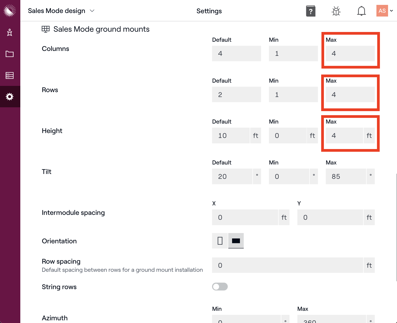Click the Row spacing input field
The image size is (397, 323).
tap(287, 265)
